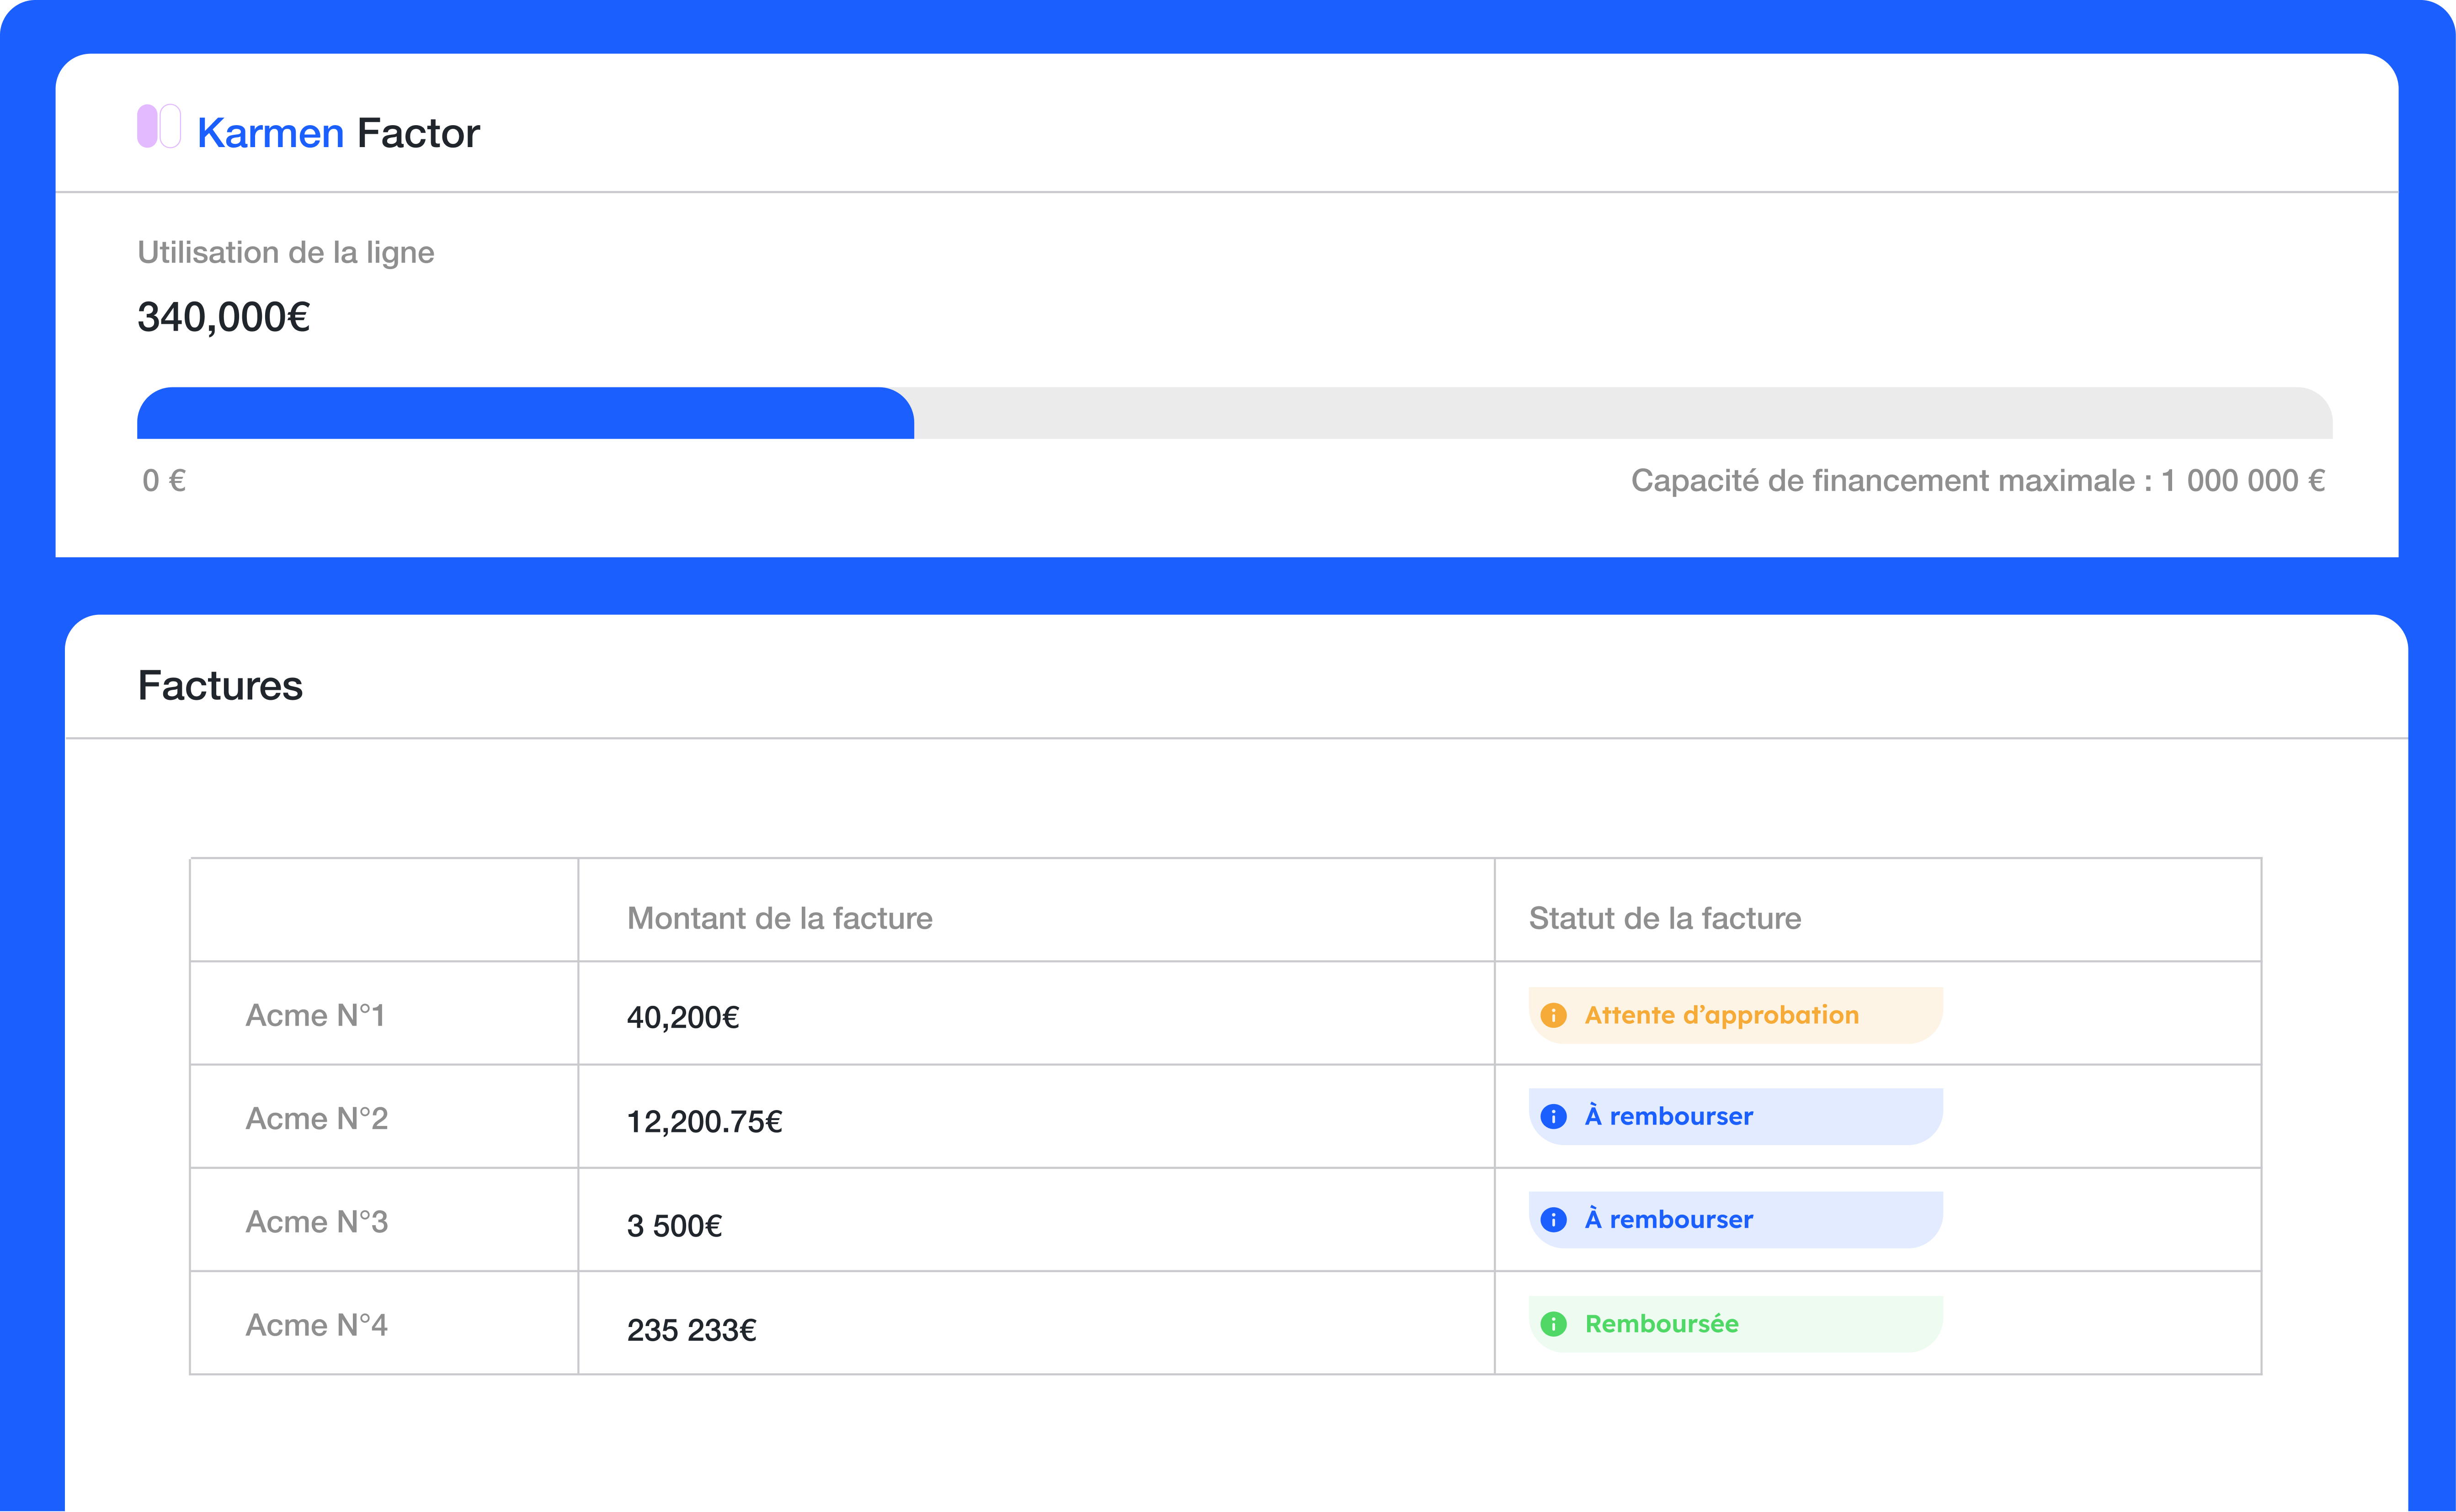The image size is (2456, 1512).
Task: Click the 12,200.75€ invoice amount
Action: pos(704,1121)
